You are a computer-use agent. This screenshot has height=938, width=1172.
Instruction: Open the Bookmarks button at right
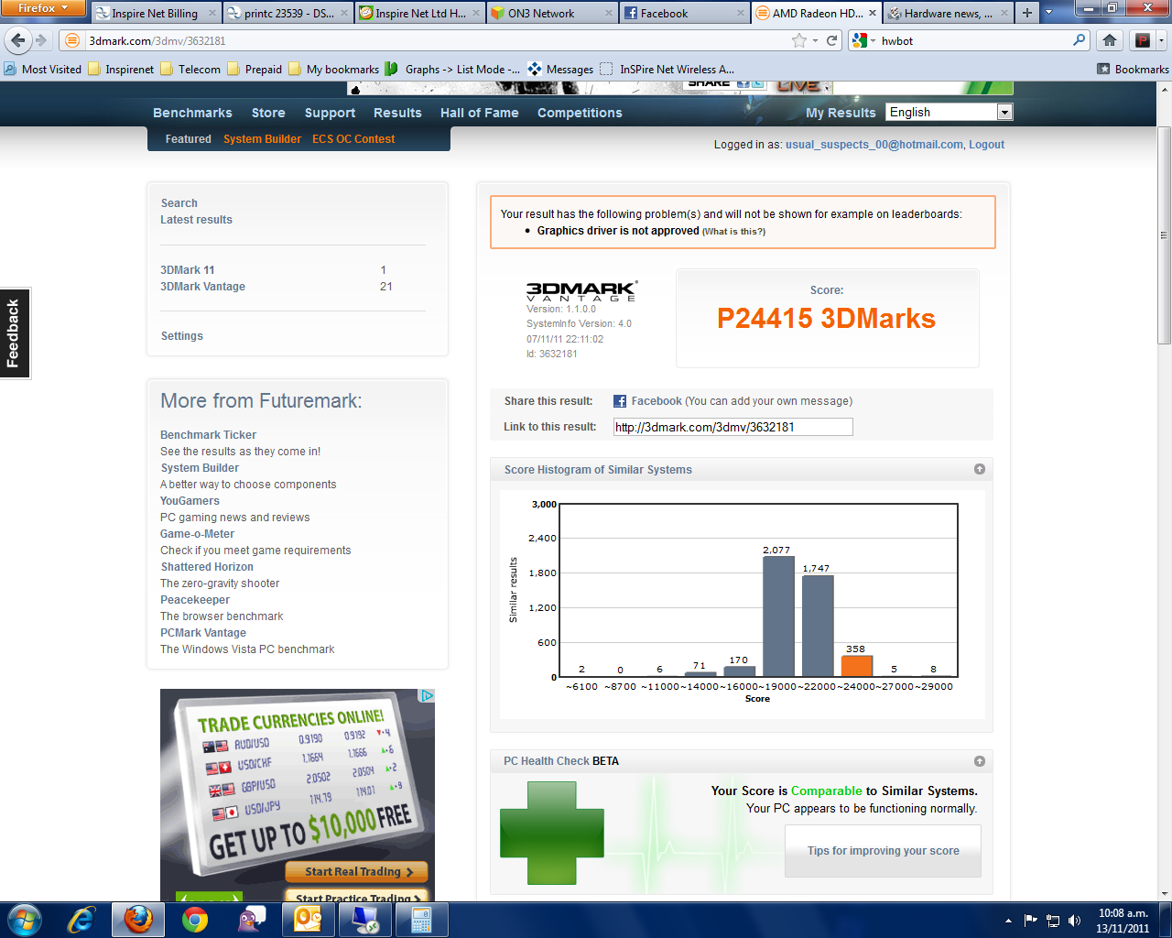[x=1134, y=69]
